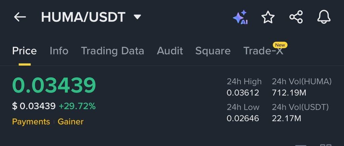Switch to the Info tab
The height and width of the screenshot is (146, 344).
(59, 51)
